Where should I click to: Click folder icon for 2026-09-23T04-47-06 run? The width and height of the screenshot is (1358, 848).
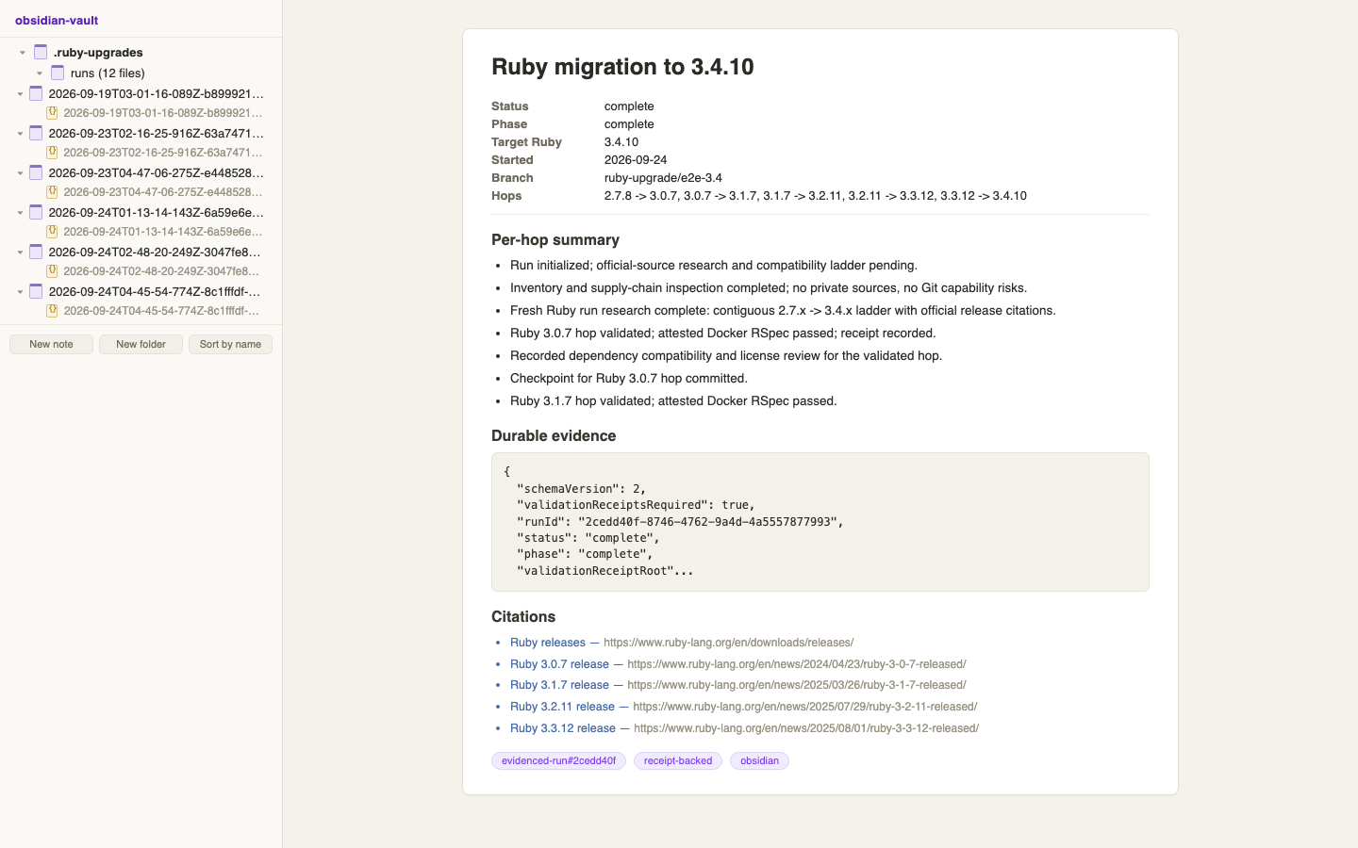[x=36, y=172]
